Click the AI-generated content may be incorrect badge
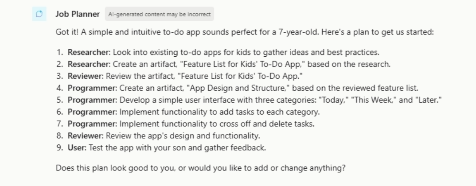Image resolution: width=476 pixels, height=186 pixels. click(x=160, y=14)
